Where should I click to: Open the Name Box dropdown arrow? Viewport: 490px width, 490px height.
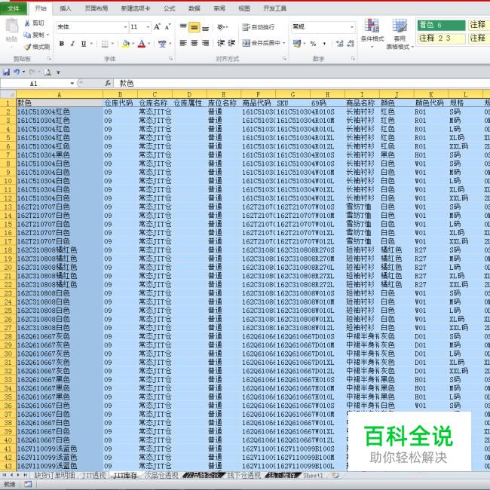tap(72, 83)
